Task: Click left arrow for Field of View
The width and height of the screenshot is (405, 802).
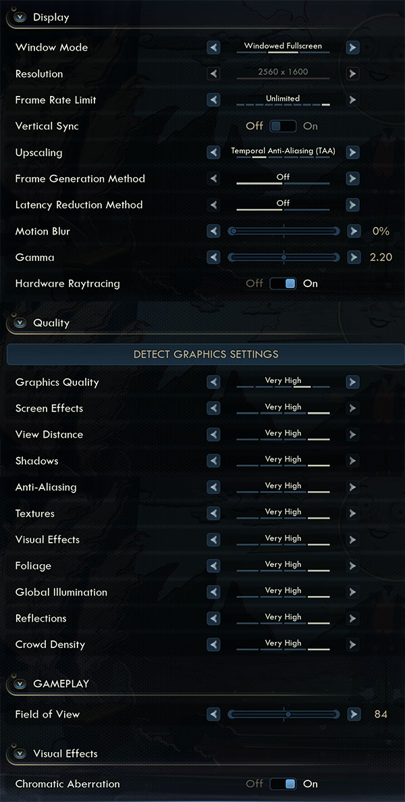Action: click(214, 714)
